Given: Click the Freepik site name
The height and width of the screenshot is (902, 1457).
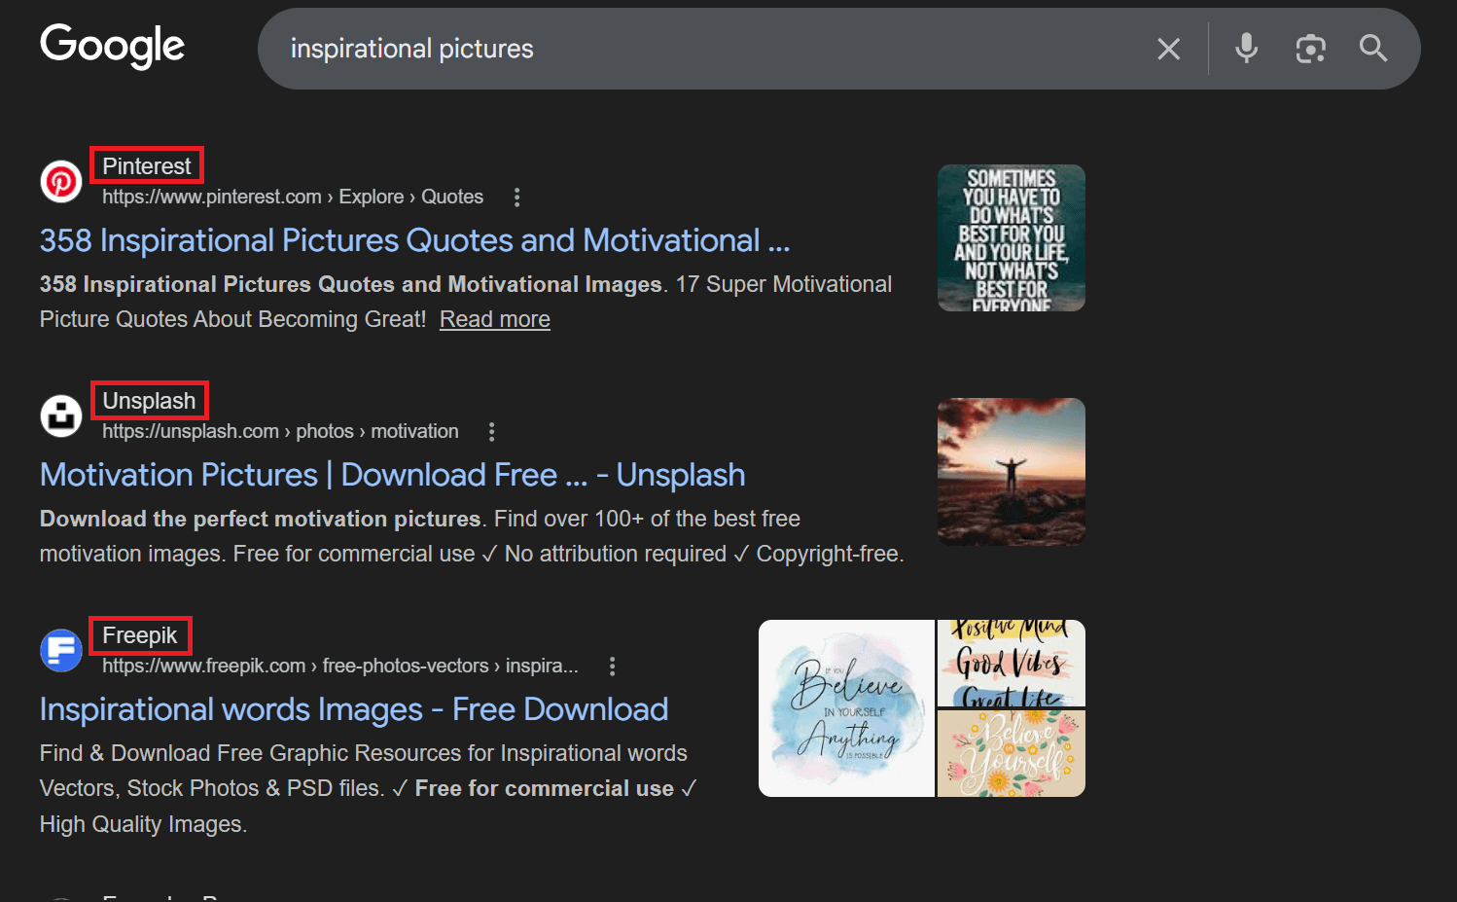Looking at the screenshot, I should [140, 635].
